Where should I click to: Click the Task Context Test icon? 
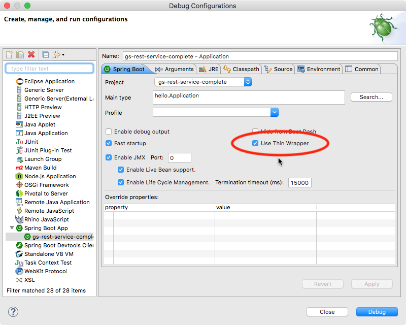click(x=19, y=263)
